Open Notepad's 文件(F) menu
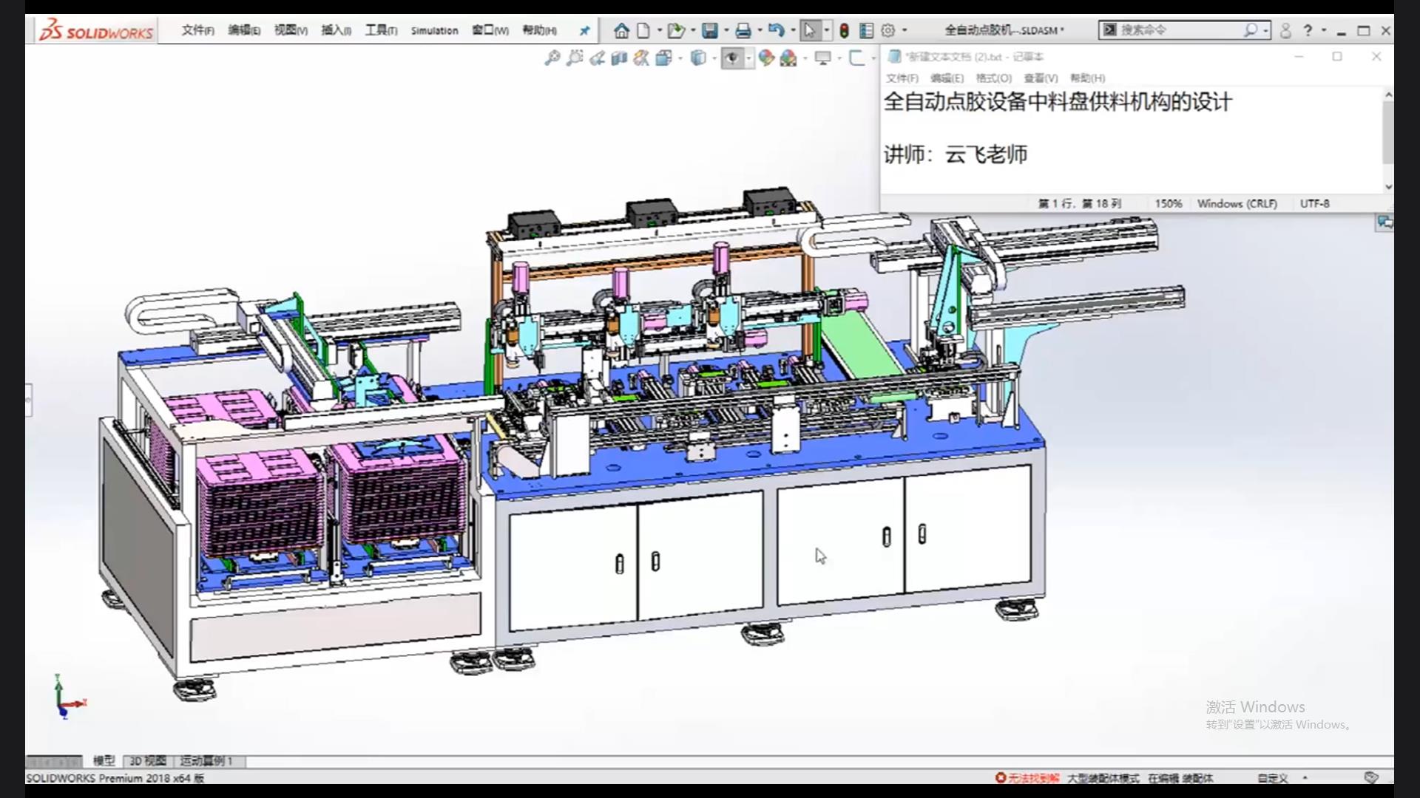1420x798 pixels. click(902, 78)
